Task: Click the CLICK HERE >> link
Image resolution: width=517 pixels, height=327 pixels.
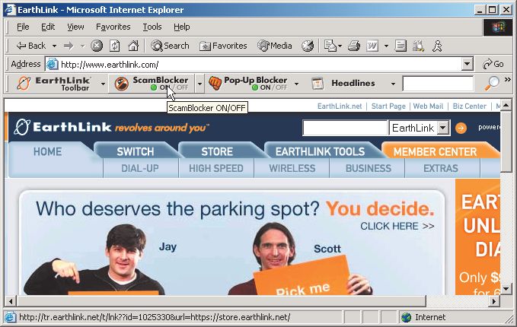Action: point(397,226)
